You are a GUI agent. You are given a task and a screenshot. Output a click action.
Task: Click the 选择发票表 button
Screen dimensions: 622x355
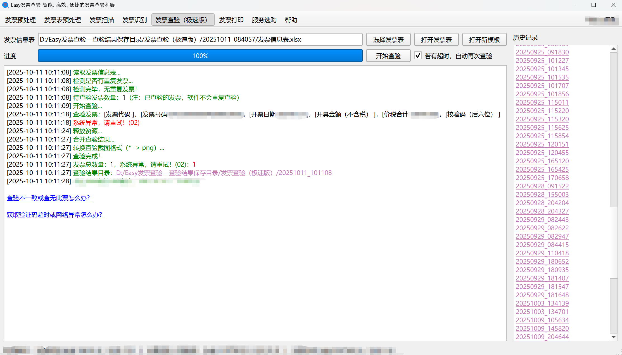tap(388, 40)
